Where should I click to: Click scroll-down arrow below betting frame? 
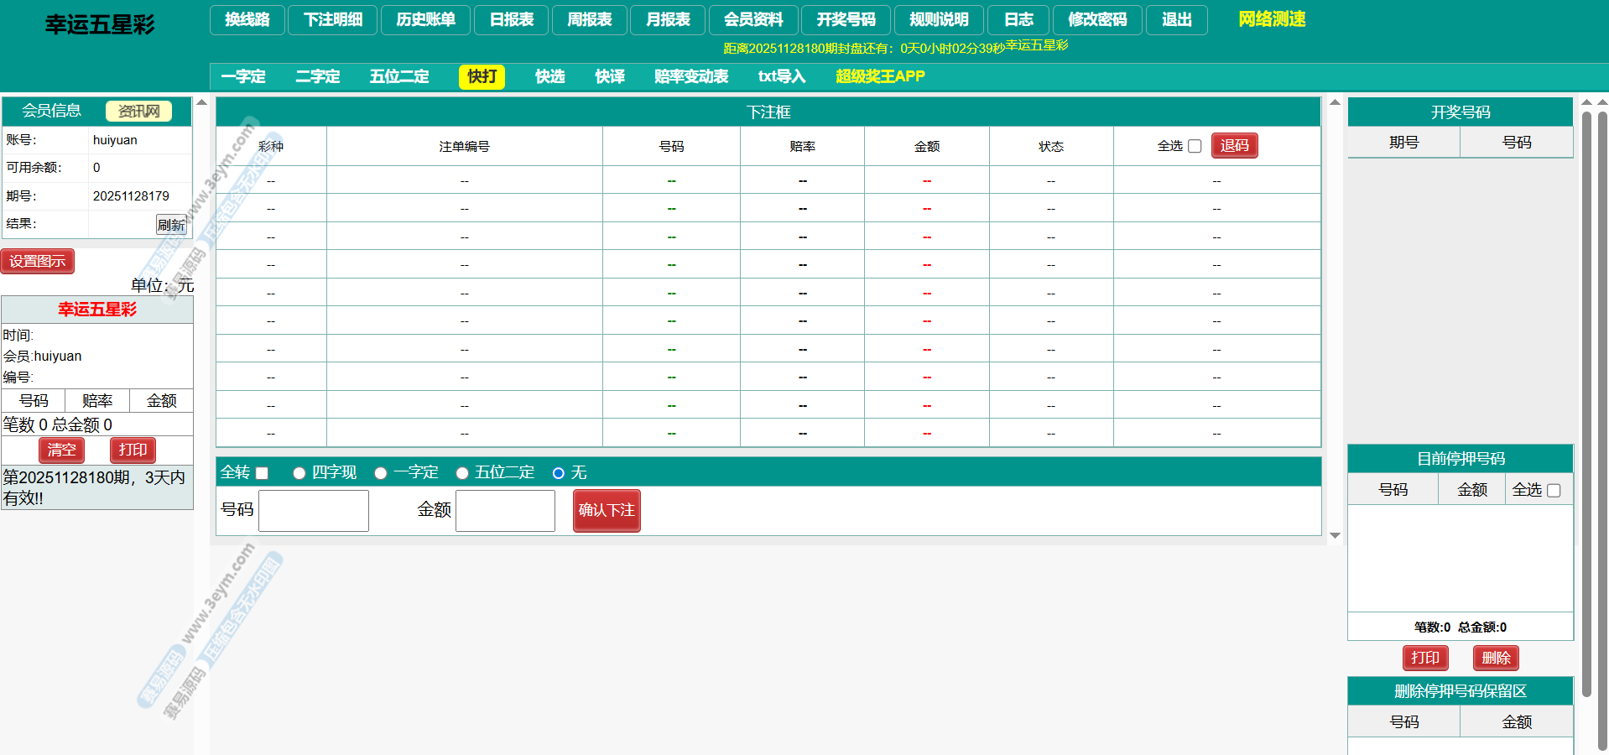1335,535
